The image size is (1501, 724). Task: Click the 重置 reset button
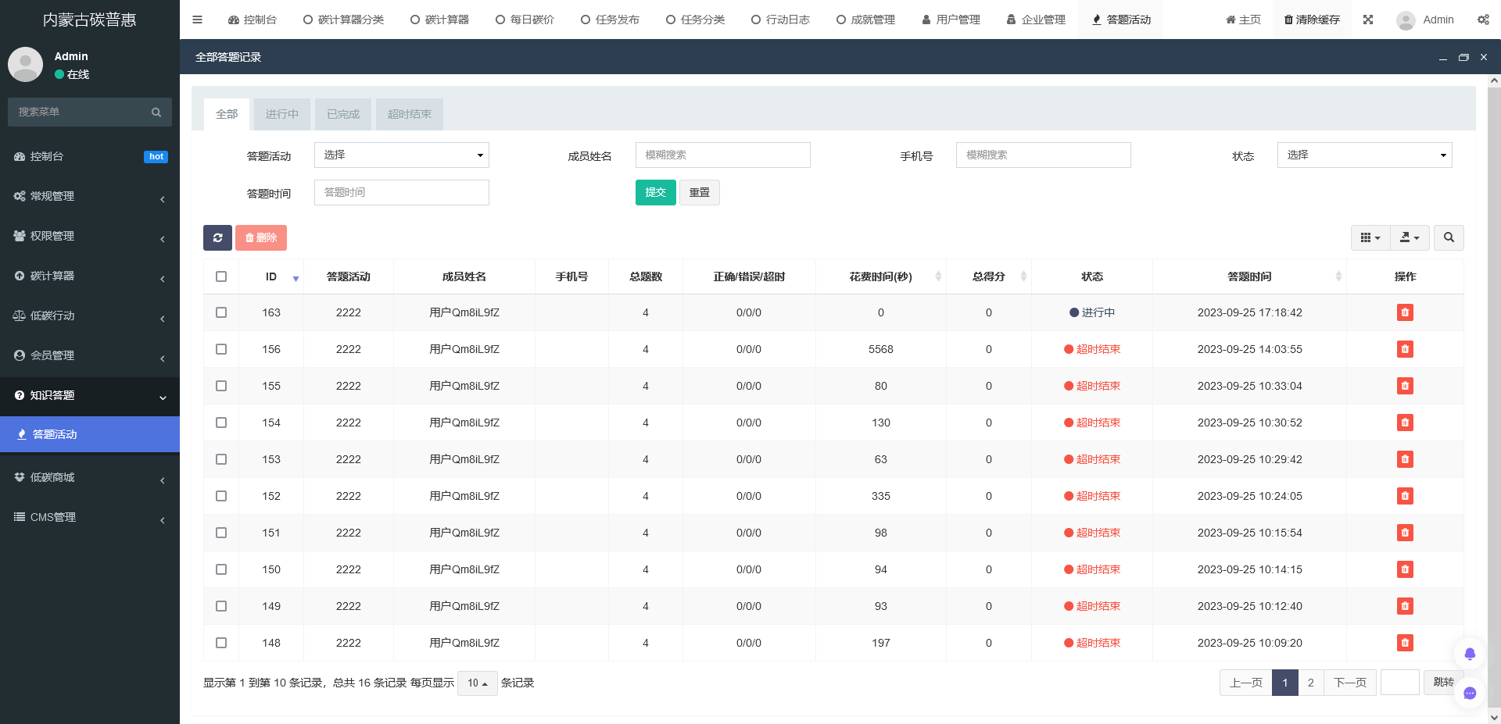click(700, 192)
